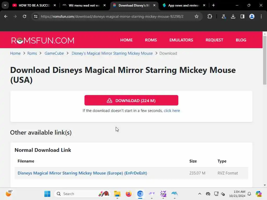Switch to the Chrome taskbar icon
Viewport: 267px width, 200px height.
click(140, 194)
